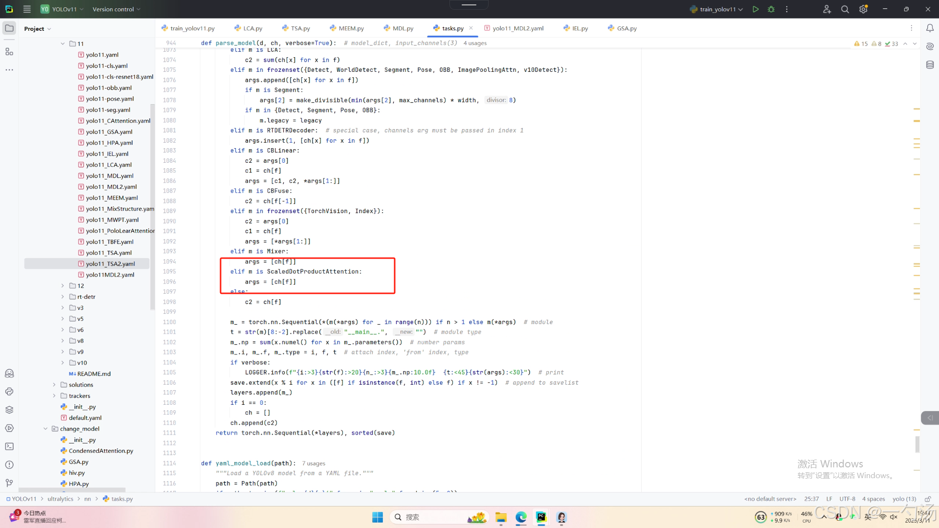Select the yolo (13) interpreter in status bar
The image size is (939, 528).
click(x=904, y=499)
